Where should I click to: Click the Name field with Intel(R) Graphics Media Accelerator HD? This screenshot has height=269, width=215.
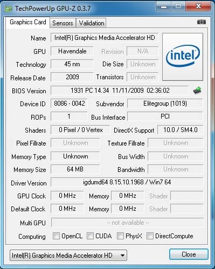105,38
